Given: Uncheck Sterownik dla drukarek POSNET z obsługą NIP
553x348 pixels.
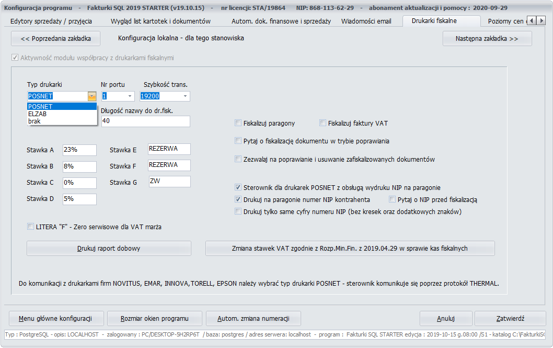Looking at the screenshot, I should [238, 187].
